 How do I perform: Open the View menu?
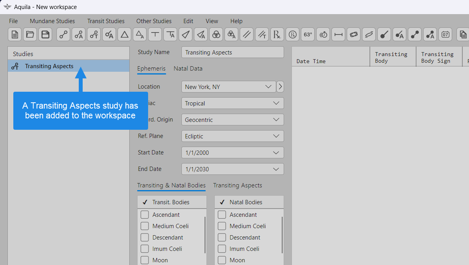212,21
